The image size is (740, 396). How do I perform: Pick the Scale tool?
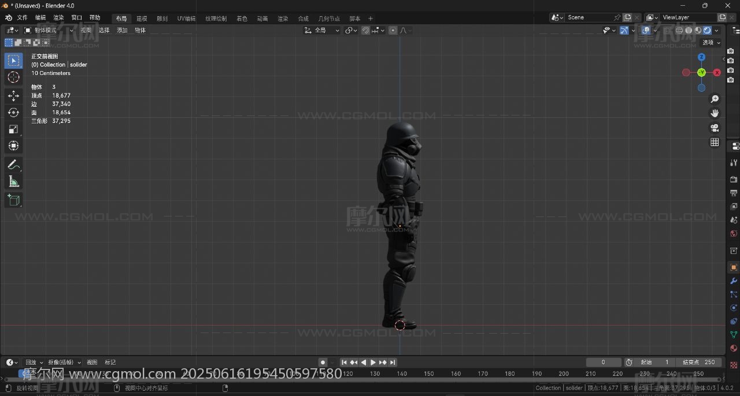(x=13, y=129)
